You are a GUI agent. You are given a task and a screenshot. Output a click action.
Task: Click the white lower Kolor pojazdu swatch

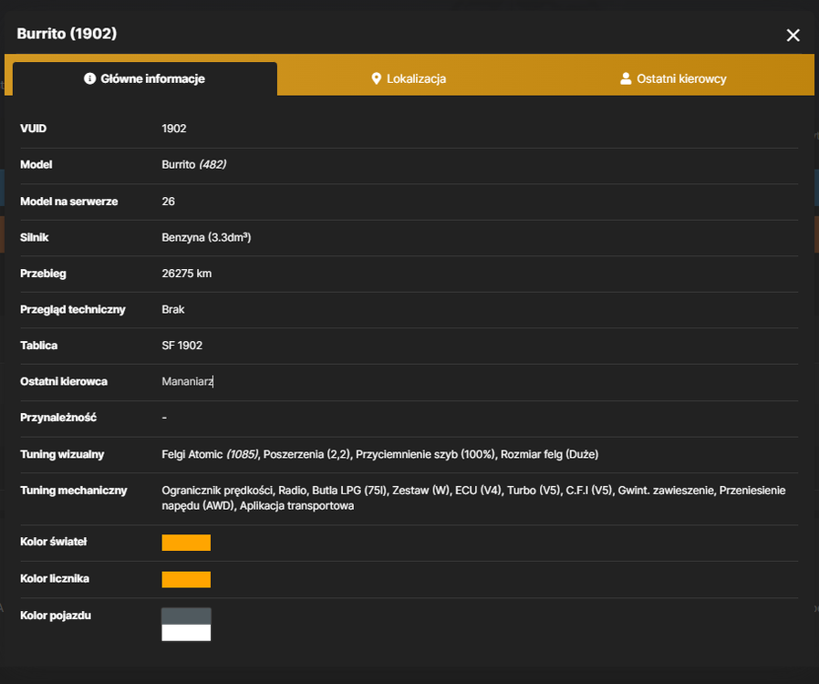186,633
